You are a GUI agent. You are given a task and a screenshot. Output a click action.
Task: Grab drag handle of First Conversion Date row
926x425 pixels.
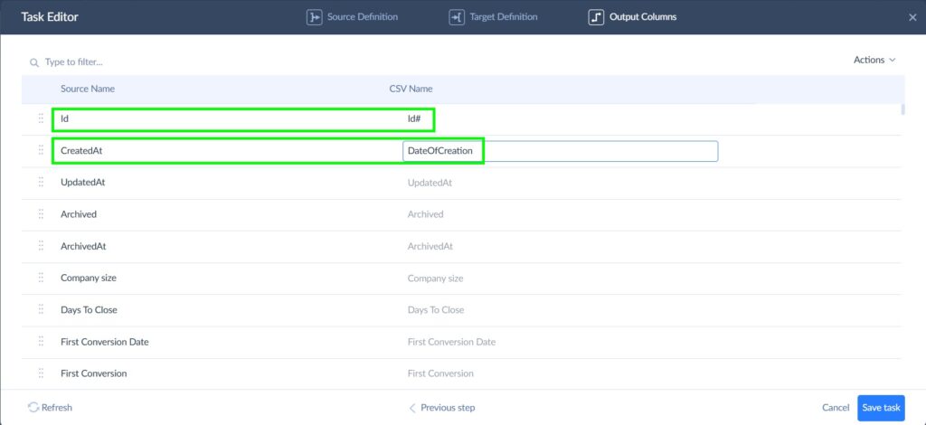[41, 342]
